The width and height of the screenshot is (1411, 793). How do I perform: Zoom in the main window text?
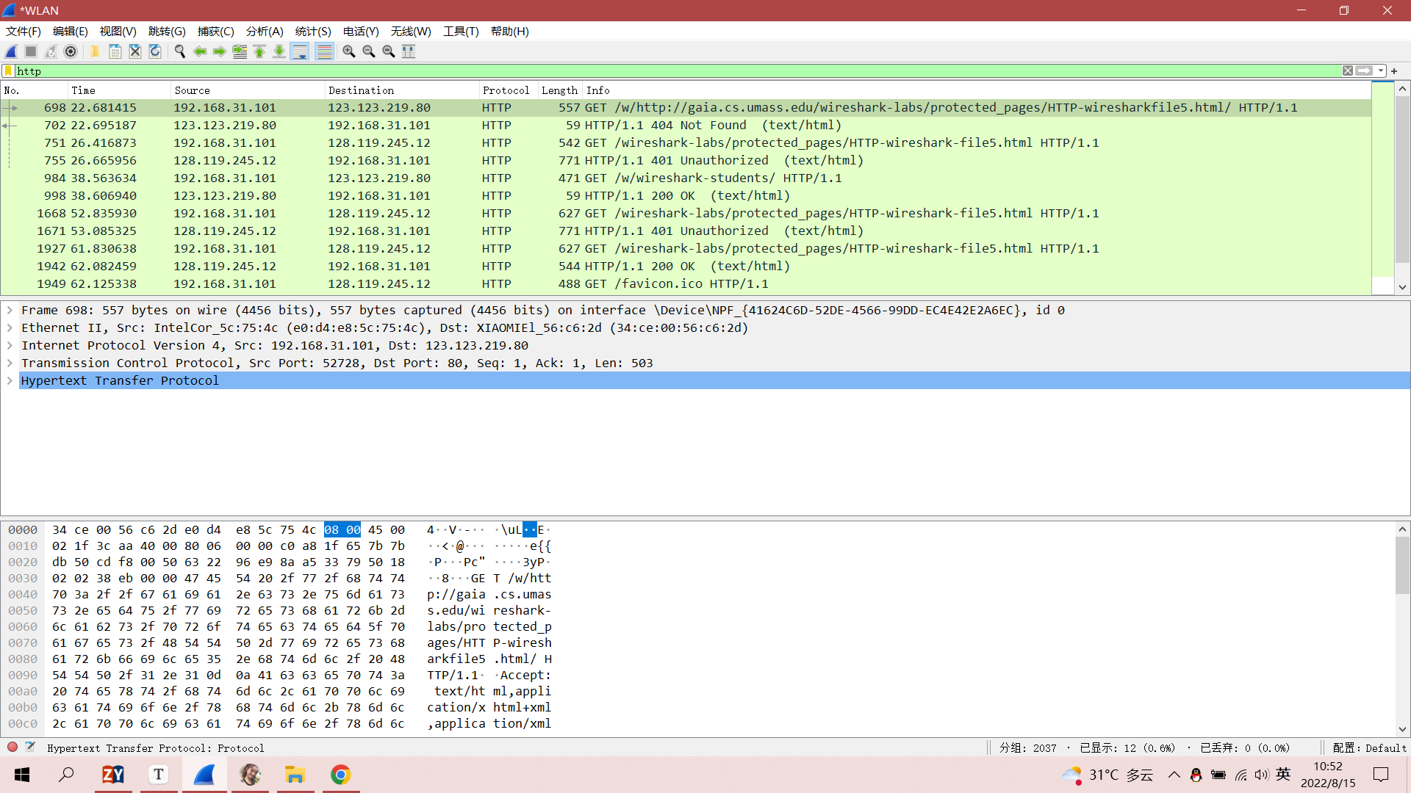349,51
